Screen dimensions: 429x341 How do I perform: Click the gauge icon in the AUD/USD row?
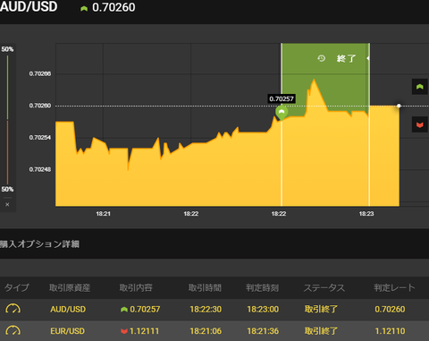tap(13, 309)
